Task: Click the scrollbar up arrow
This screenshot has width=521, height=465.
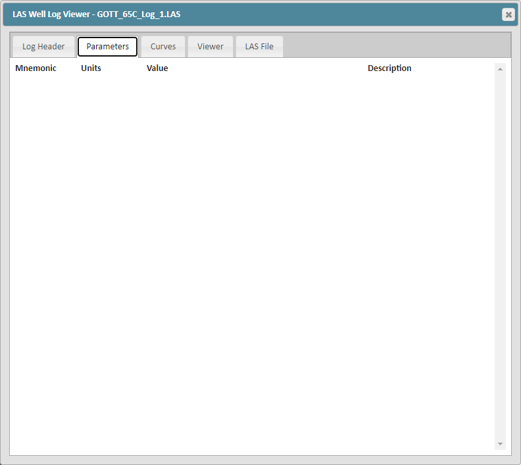Action: (500, 69)
